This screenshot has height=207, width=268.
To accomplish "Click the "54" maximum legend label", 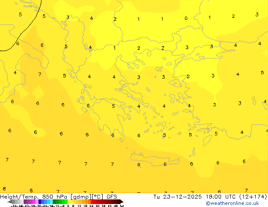I will coord(122,206).
